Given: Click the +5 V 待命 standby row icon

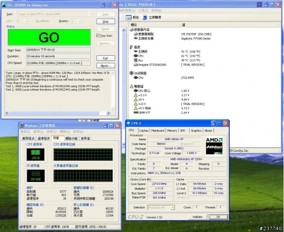Looking at the screenshot, I should click(136, 108).
